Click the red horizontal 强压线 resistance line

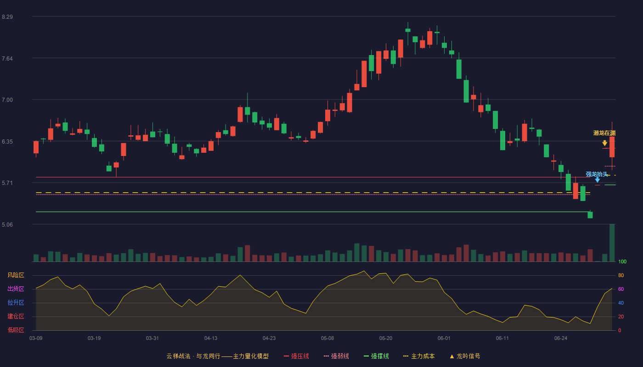click(x=312, y=177)
